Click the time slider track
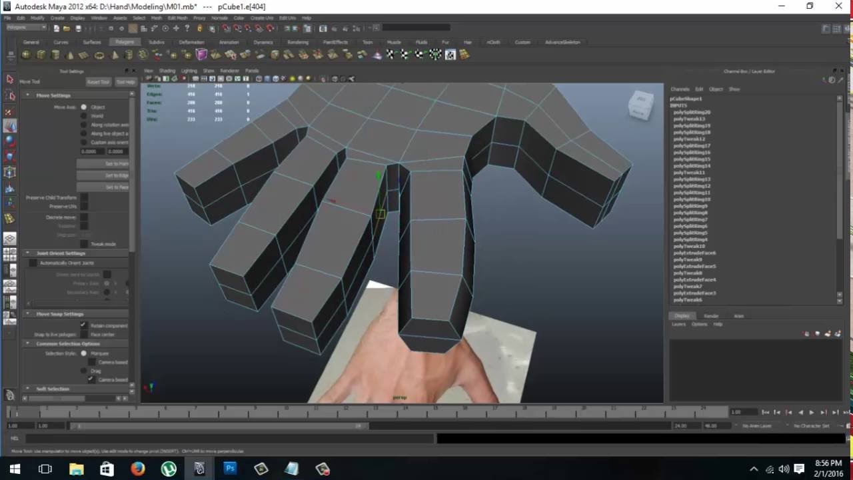Screen dimensions: 853x480 (367, 412)
